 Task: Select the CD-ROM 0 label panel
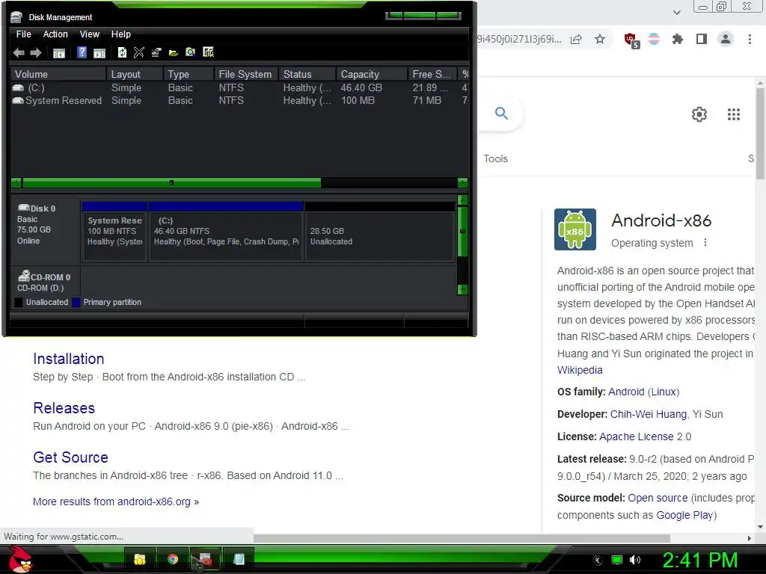46,282
